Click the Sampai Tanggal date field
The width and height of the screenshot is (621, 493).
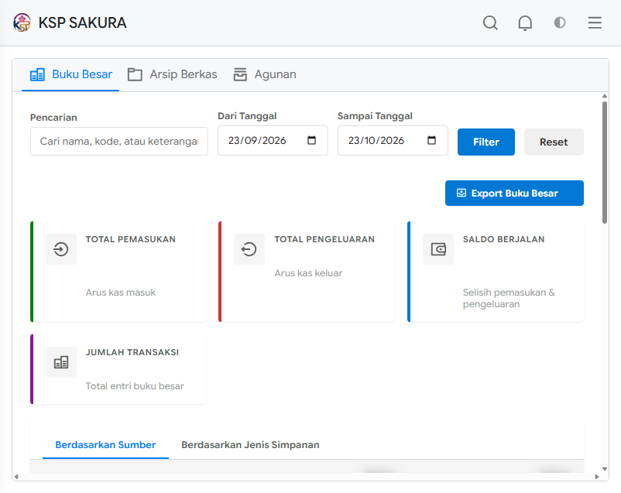pyautogui.click(x=393, y=141)
